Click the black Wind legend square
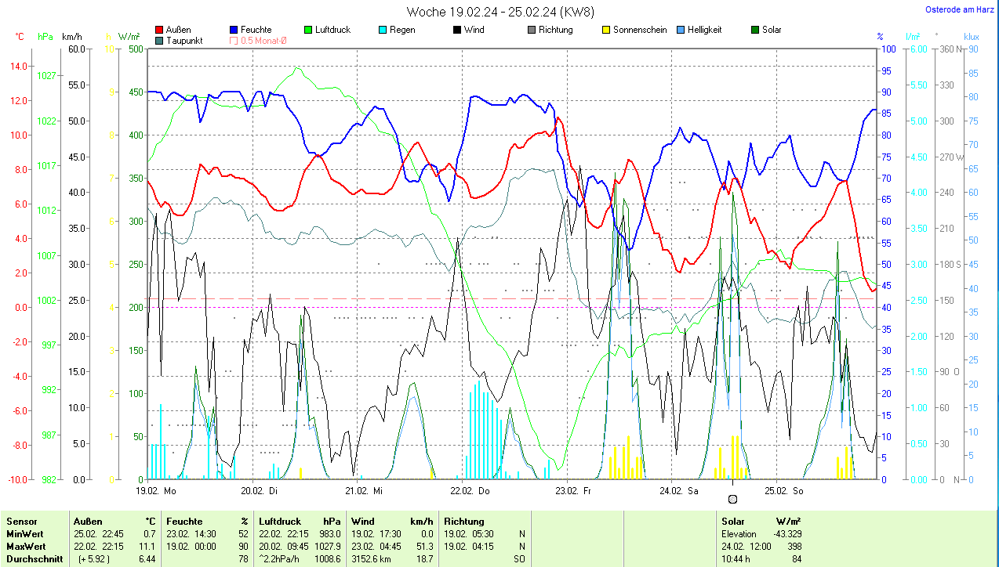 (x=457, y=30)
